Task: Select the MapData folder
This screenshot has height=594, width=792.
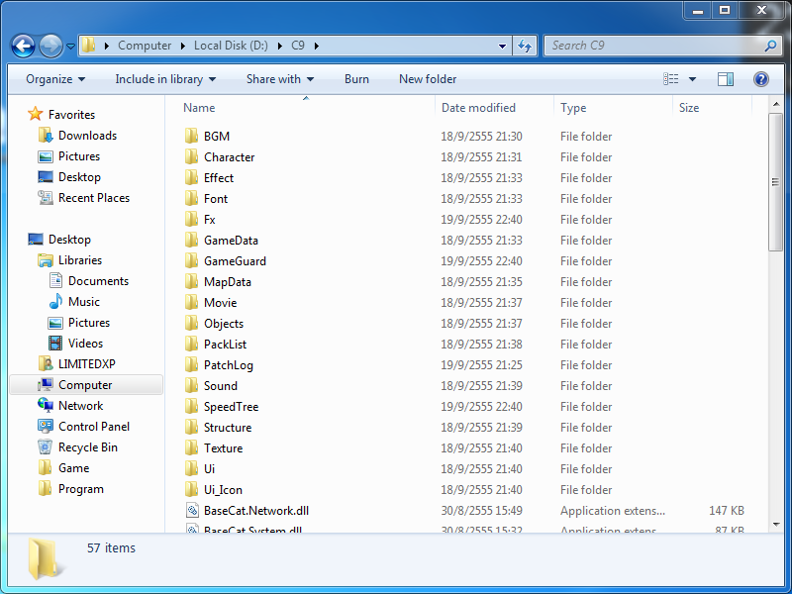Action: point(228,282)
